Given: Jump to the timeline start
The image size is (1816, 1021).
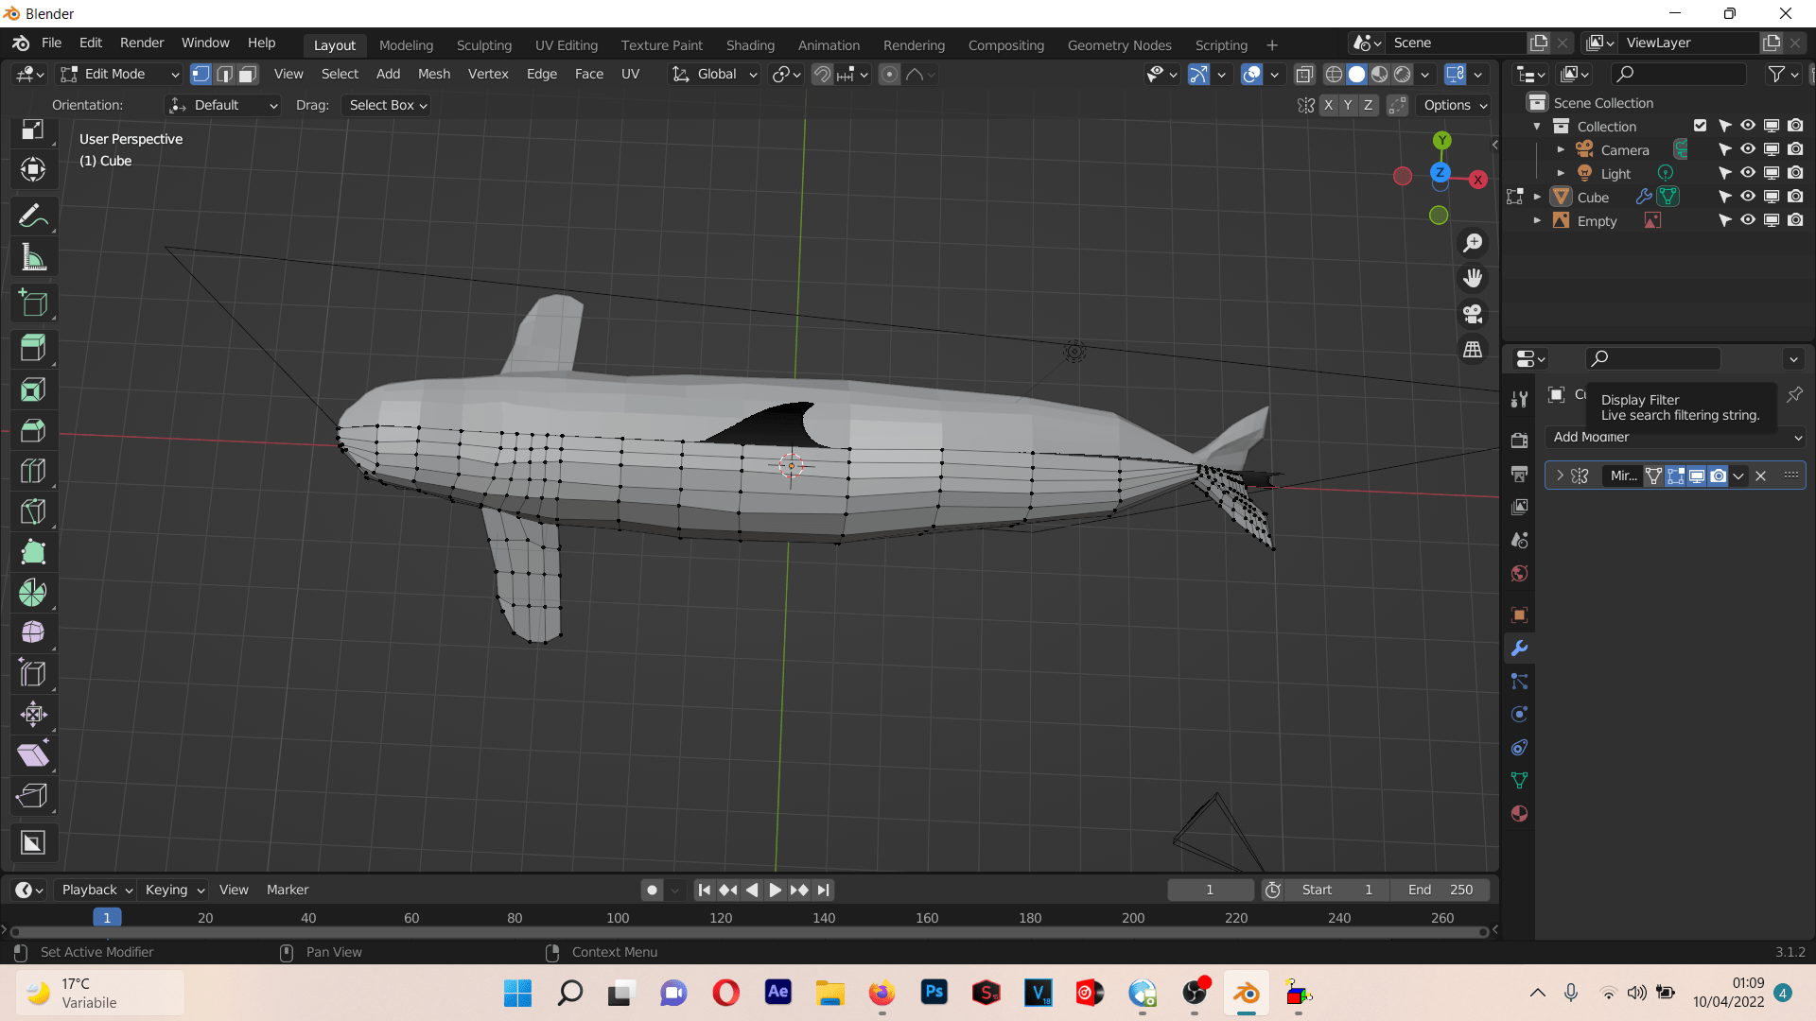Looking at the screenshot, I should pyautogui.click(x=704, y=890).
